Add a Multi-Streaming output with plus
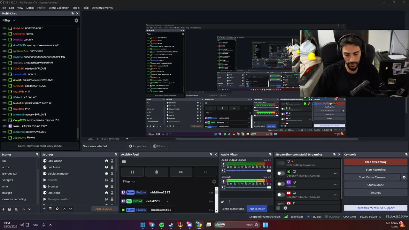Viewport: 409px width, 230px height. (278, 208)
